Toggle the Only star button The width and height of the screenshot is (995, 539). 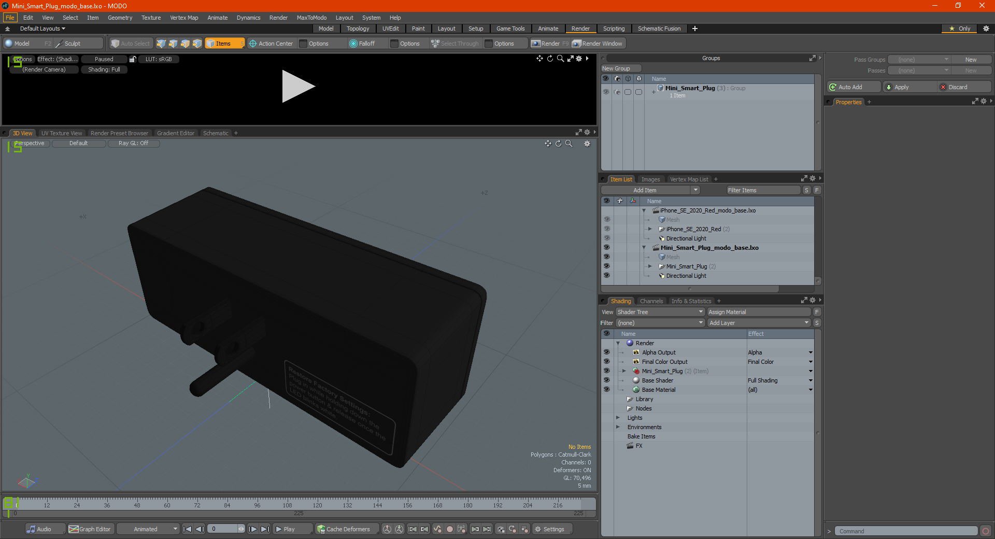(960, 29)
